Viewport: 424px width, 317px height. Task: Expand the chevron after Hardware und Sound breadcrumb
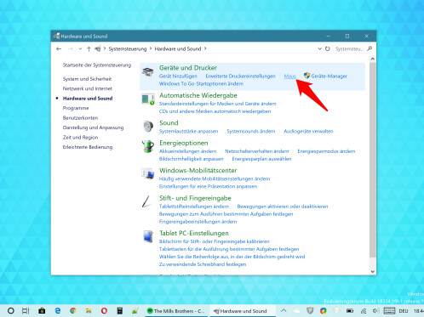[x=205, y=48]
